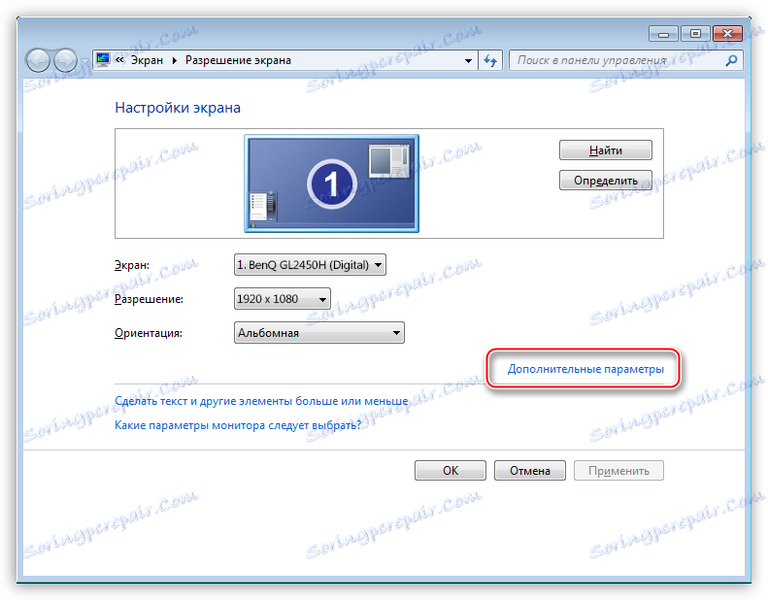The height and width of the screenshot is (600, 768).
Task: Open Какие параметры монитора следует выбрать link
Action: [x=238, y=425]
